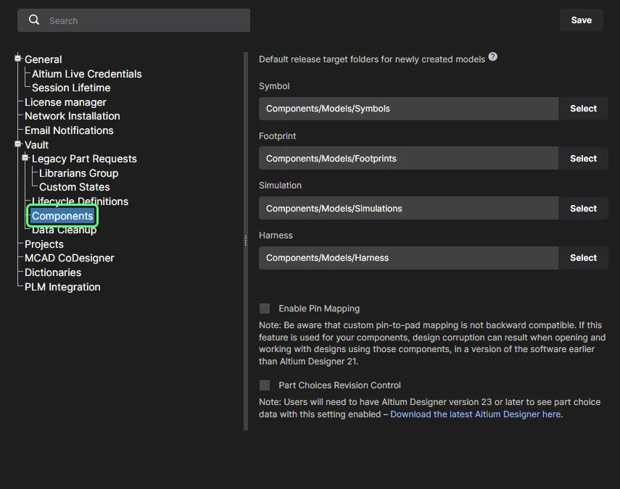The image size is (620, 489).
Task: Click Select for Footprint folder
Action: pyautogui.click(x=583, y=159)
